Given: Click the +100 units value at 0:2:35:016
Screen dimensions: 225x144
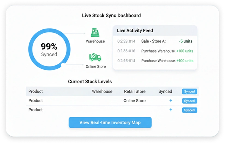Looking at the screenshot, I should (185, 51).
